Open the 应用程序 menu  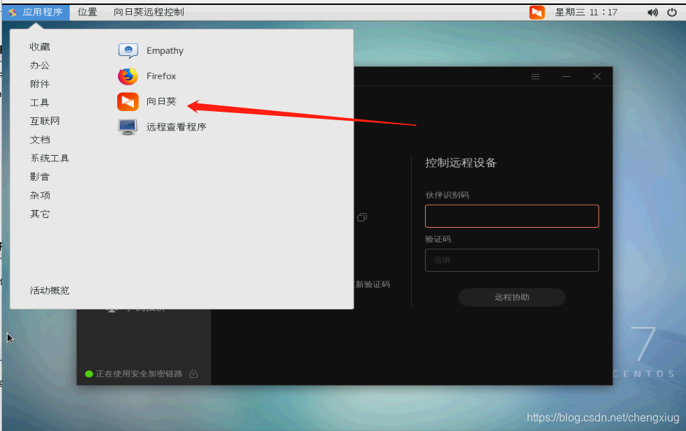[36, 13]
